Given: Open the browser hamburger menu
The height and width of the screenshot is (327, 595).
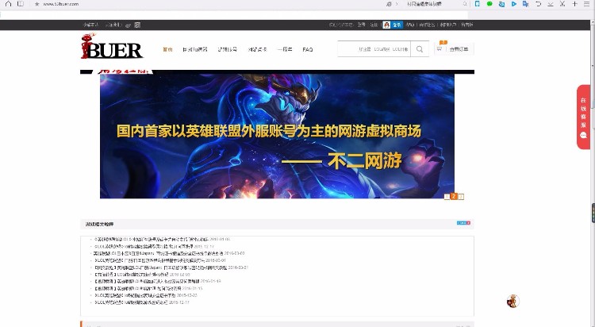Looking at the screenshot, I should click(586, 4).
